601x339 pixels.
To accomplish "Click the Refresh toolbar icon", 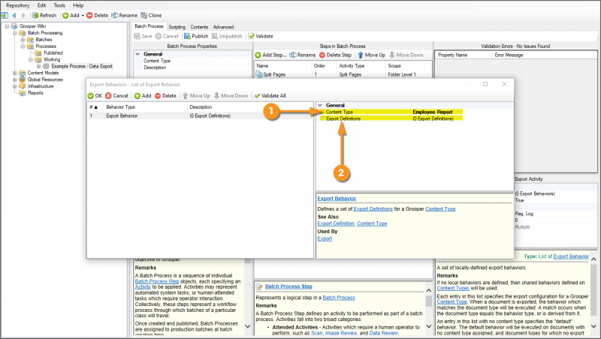I will [x=35, y=15].
